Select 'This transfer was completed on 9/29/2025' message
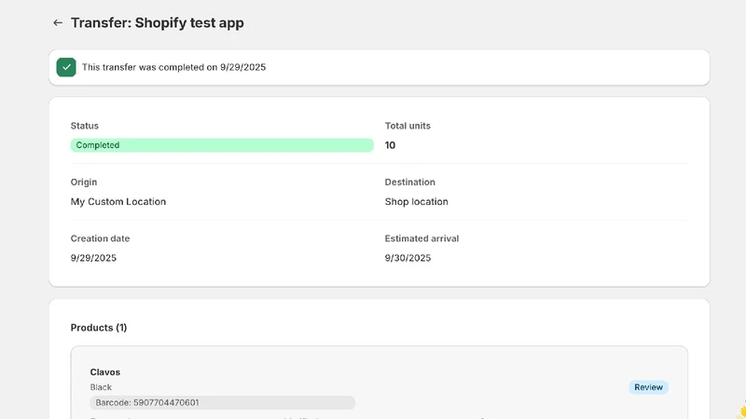This screenshot has height=419, width=746. pos(173,67)
